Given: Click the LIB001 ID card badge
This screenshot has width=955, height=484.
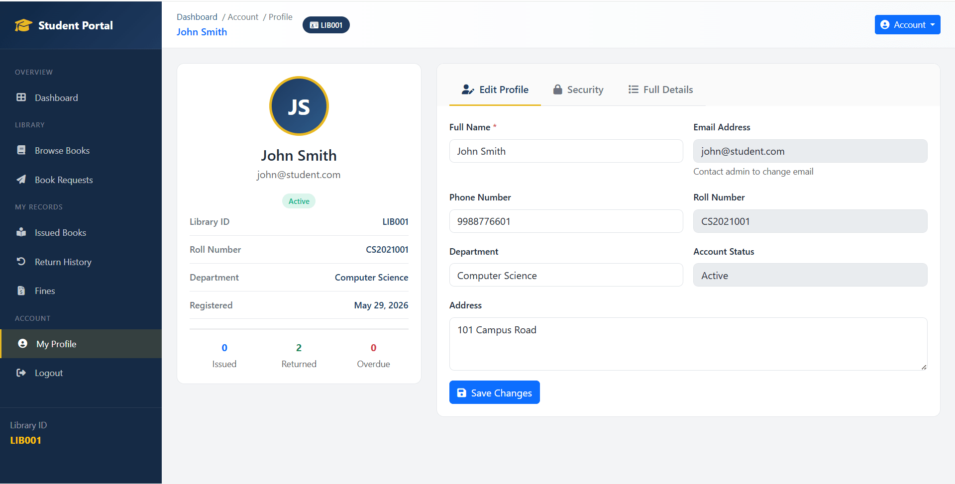Looking at the screenshot, I should pos(326,25).
